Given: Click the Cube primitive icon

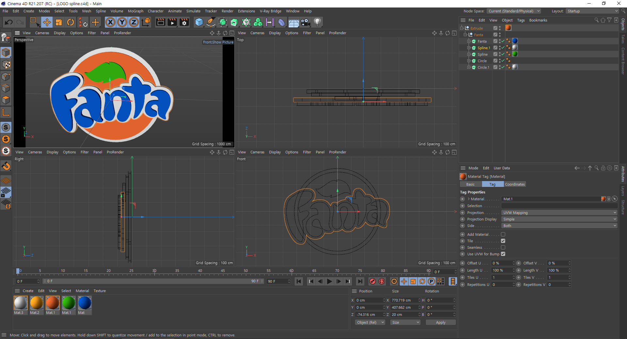Looking at the screenshot, I should coord(199,22).
